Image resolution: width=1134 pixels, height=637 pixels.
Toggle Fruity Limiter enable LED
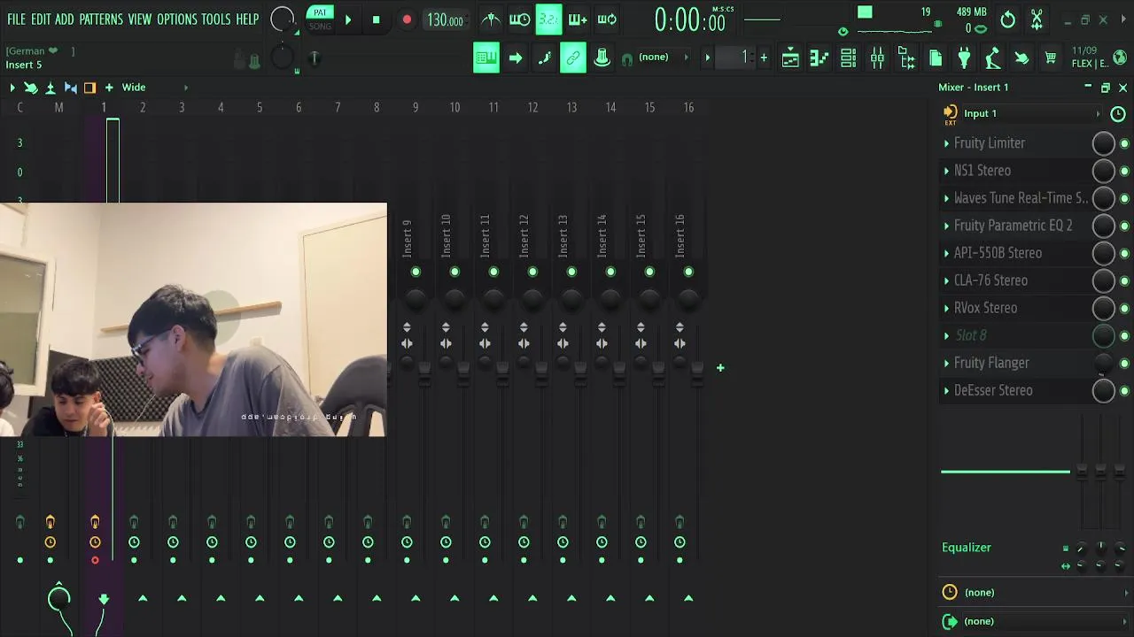pos(1124,143)
